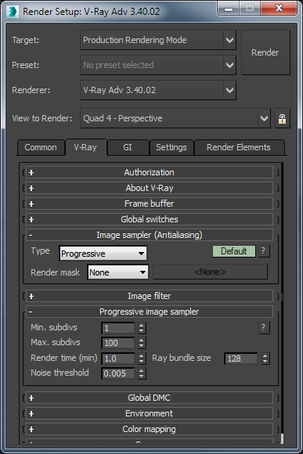Open the View to Render dropdown
Viewport: 303px width, 454px height.
[x=175, y=118]
